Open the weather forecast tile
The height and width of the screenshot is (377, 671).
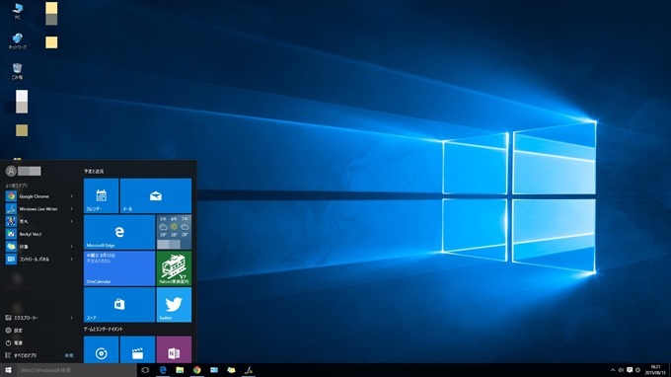click(174, 232)
